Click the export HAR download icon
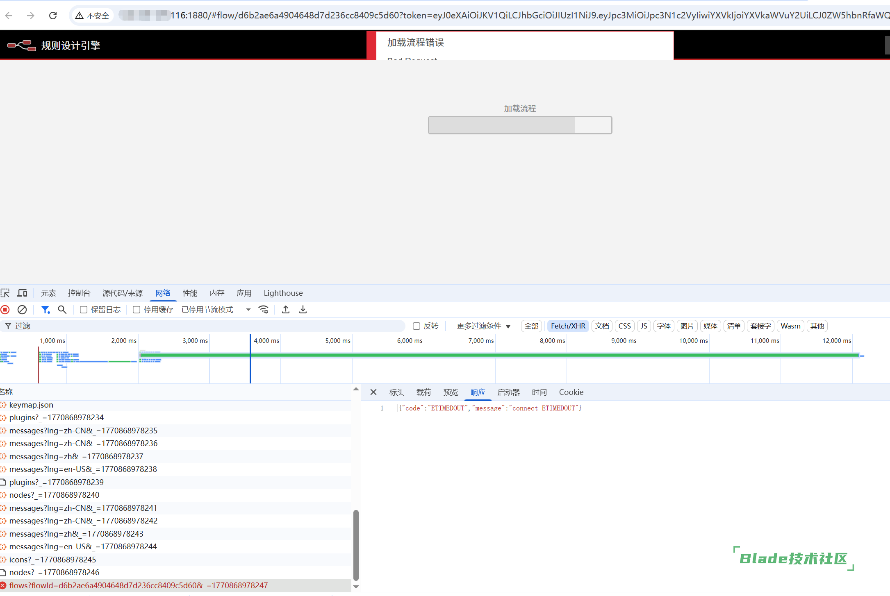The width and height of the screenshot is (890, 596). [x=303, y=310]
